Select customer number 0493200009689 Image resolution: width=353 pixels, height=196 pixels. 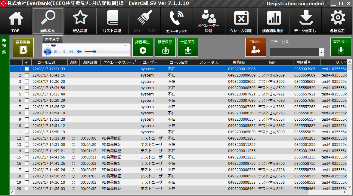[x=242, y=75]
